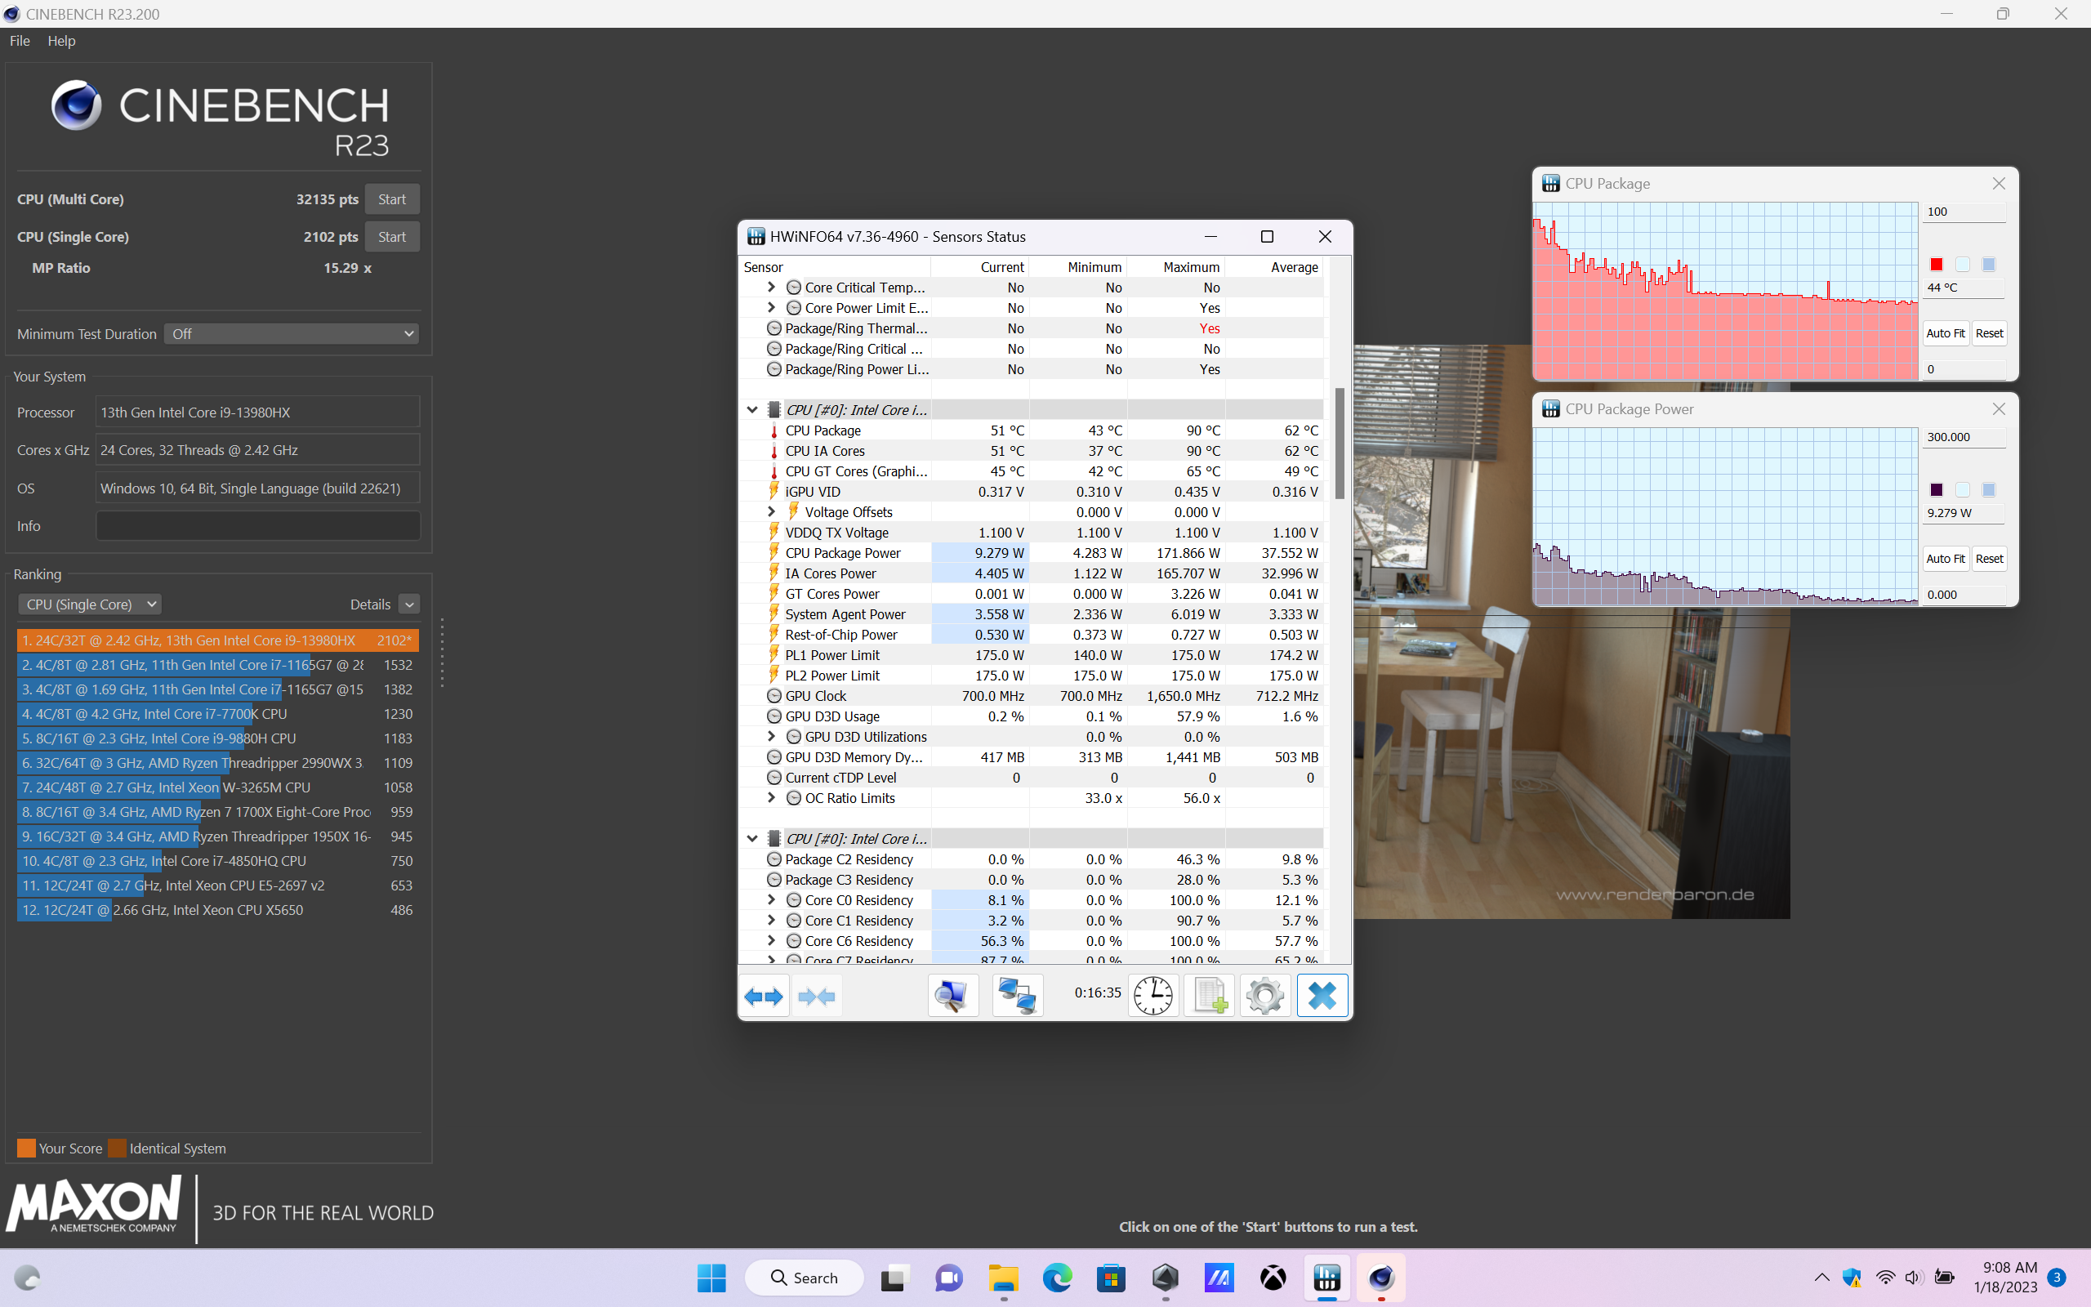This screenshot has height=1307, width=2091.
Task: Open the Help menu
Action: 61,41
